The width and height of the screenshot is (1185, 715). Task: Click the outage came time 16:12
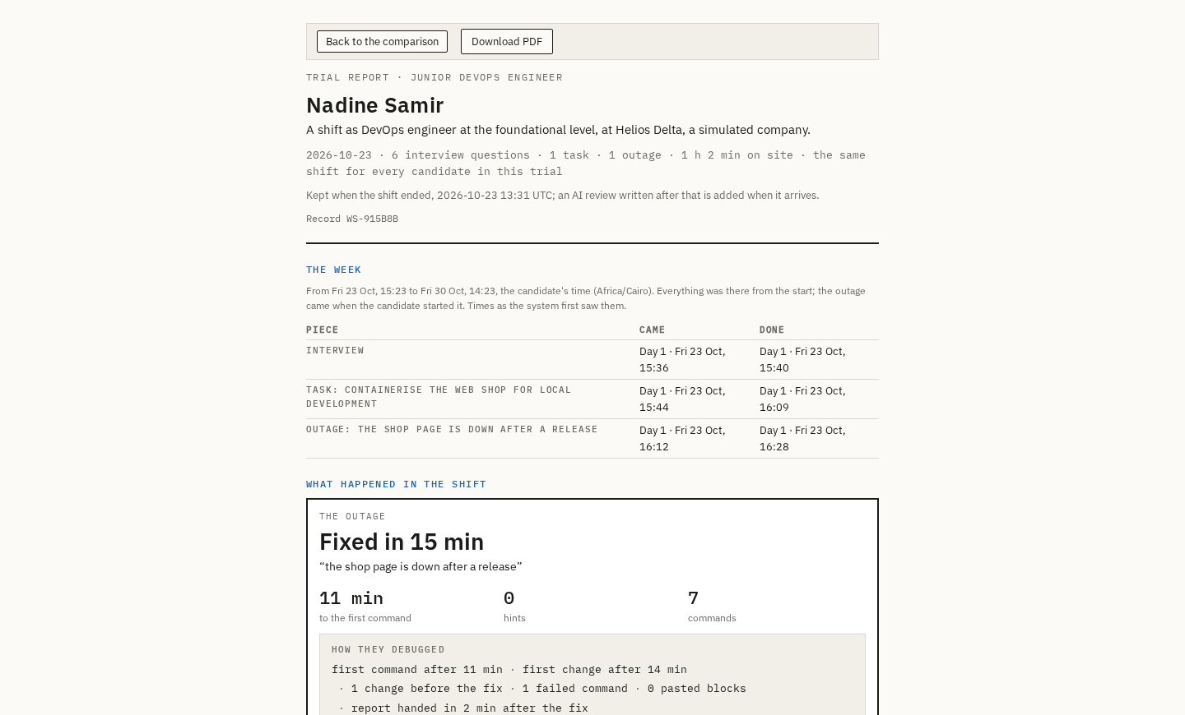click(x=682, y=438)
